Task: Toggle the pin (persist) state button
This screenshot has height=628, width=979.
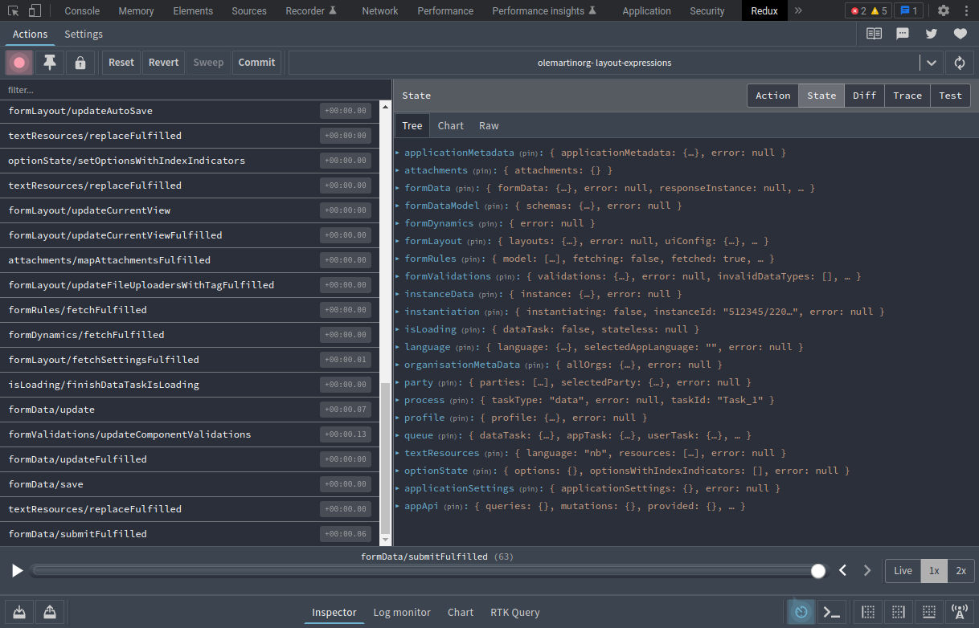Action: coord(50,63)
